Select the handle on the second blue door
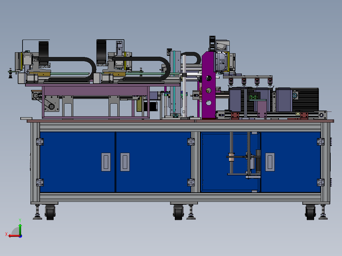The height and width of the screenshot is (256, 342). tap(125, 162)
